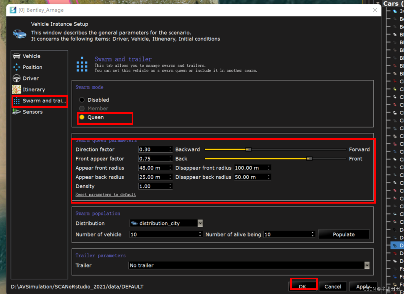Click the Front appear factor value field
Viewport: 404px width, 294px height.
click(155, 159)
